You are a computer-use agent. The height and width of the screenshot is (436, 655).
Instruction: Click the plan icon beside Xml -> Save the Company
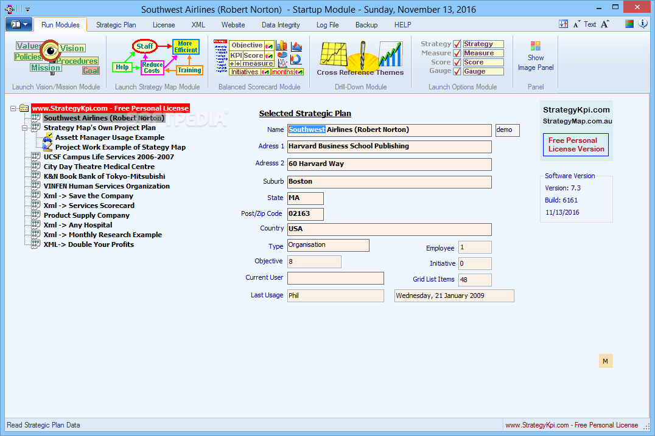coord(36,196)
